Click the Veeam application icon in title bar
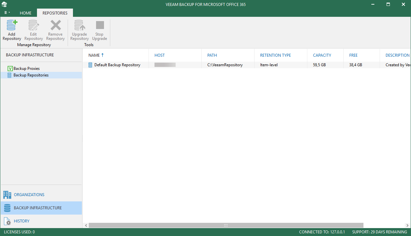Viewport: 411px width, 236px height. (4, 4)
